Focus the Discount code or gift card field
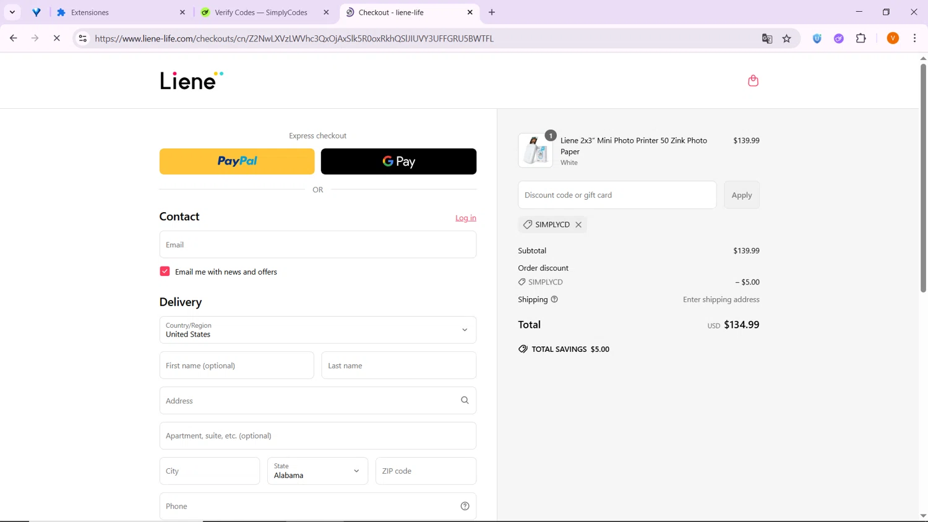928x522 pixels. pos(617,195)
